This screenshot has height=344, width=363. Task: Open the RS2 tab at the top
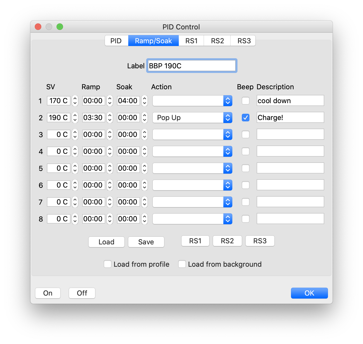pos(217,41)
